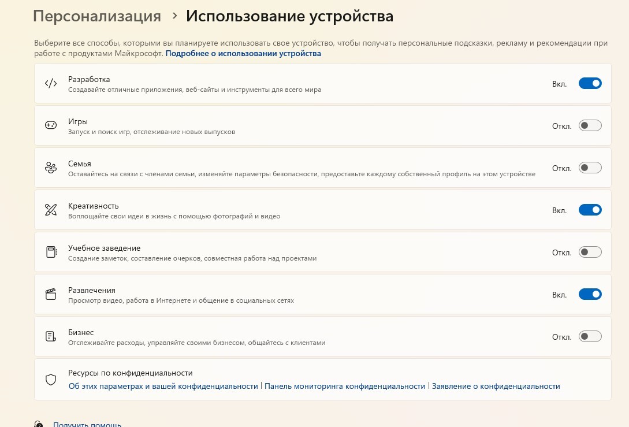Click the Откл. label in Игры row
Viewport: 629px width, 427px height.
point(561,126)
